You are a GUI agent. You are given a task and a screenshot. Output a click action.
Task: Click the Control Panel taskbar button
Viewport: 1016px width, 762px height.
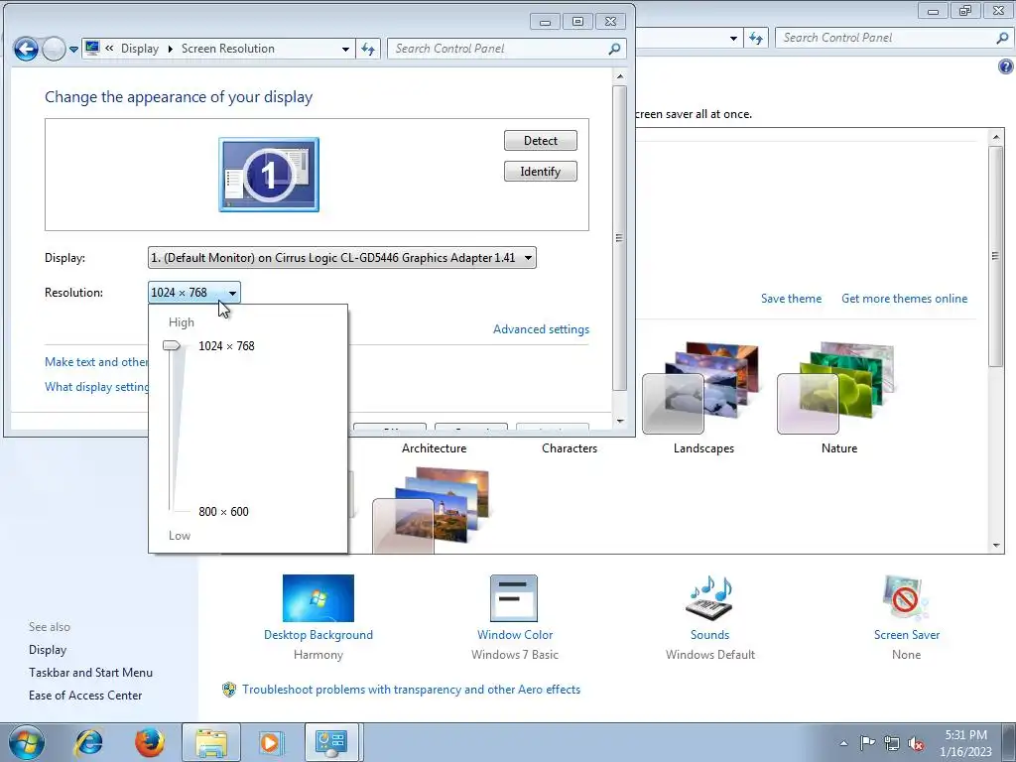tap(331, 742)
